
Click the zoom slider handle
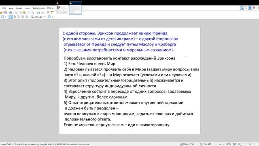tap(250, 144)
